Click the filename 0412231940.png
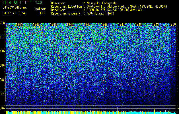This screenshot has height=114, width=179. [15, 7]
